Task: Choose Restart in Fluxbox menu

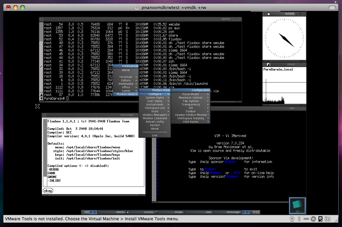Action: (155, 125)
